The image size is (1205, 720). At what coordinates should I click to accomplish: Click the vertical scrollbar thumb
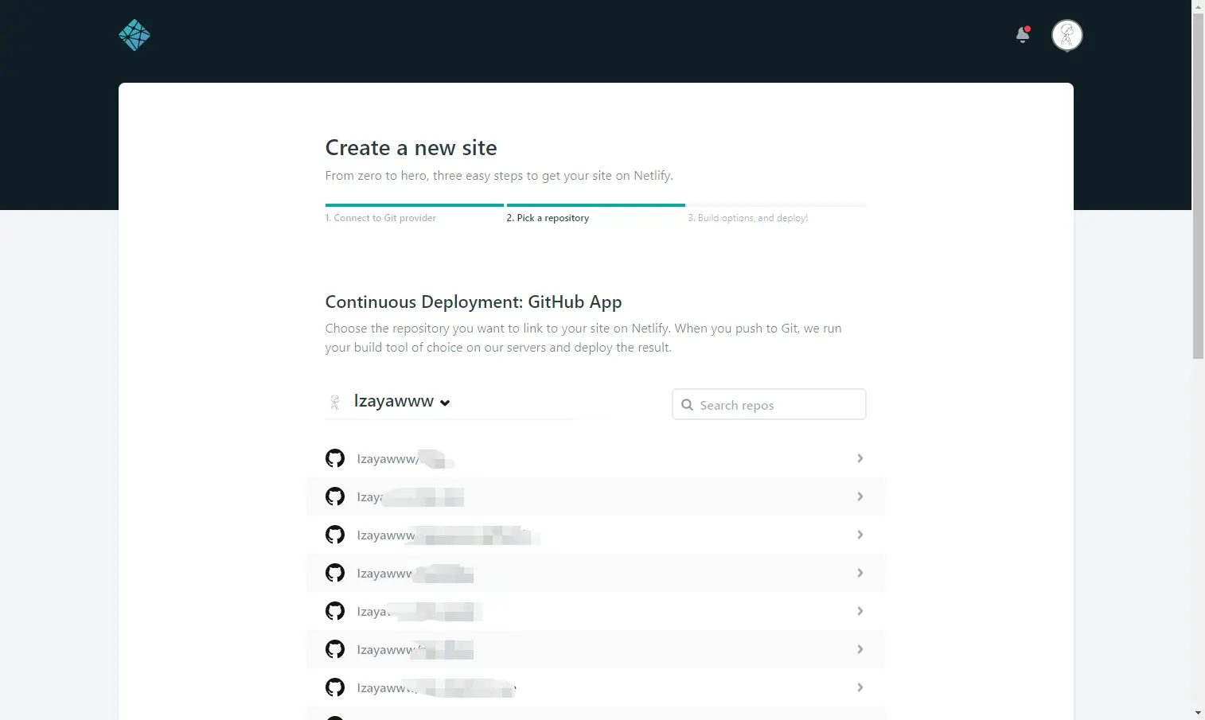[x=1198, y=185]
